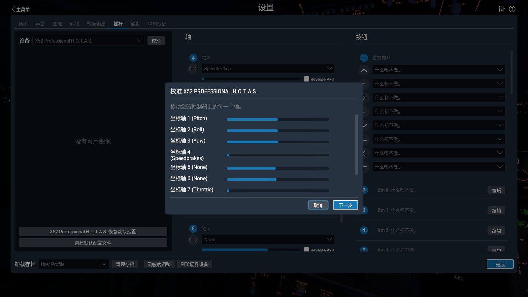This screenshot has width=528, height=297.
Task: Switch to the 键盘 tab
Action: click(135, 24)
